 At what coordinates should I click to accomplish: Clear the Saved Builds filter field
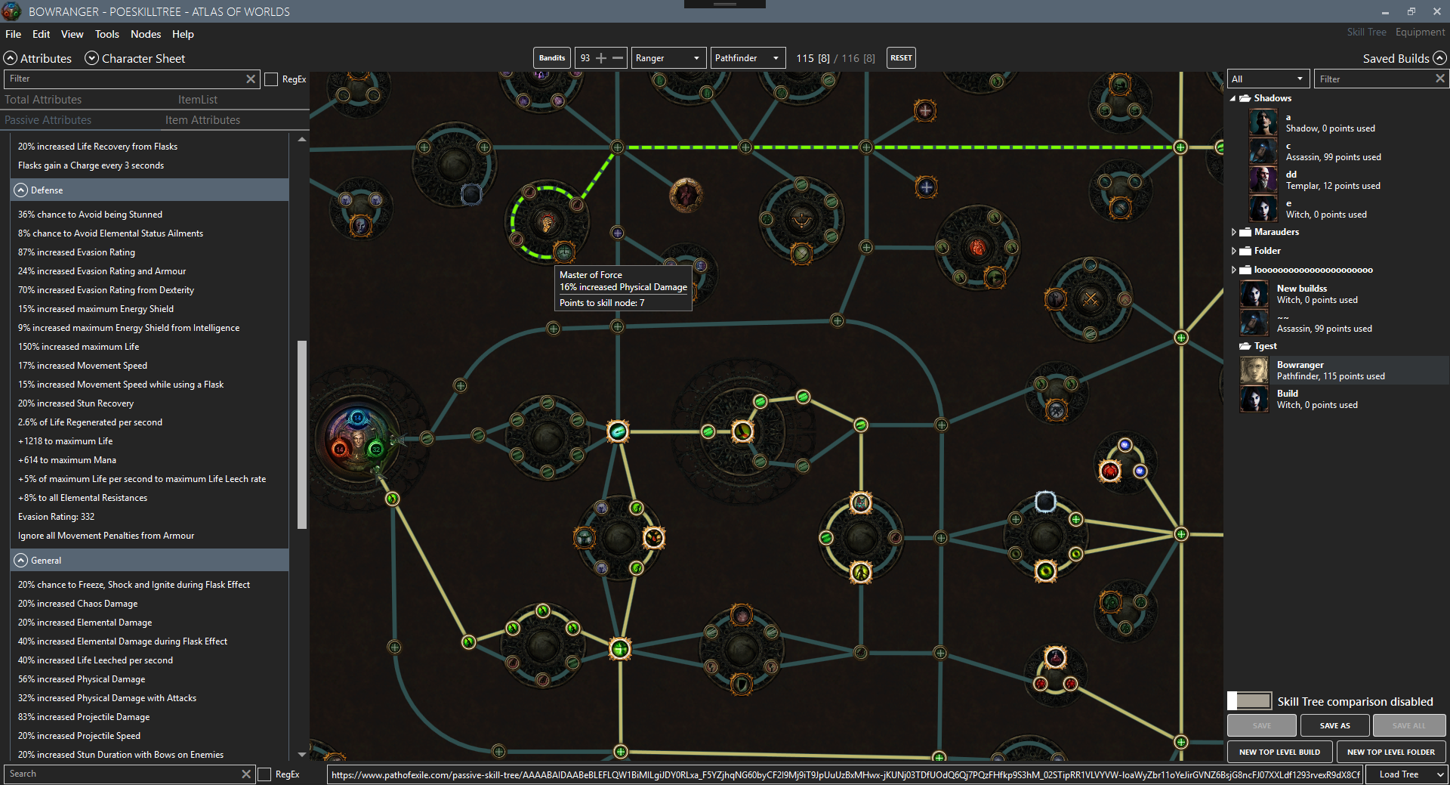(x=1440, y=79)
